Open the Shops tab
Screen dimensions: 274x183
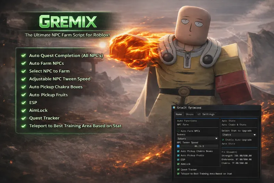[x=190, y=114]
